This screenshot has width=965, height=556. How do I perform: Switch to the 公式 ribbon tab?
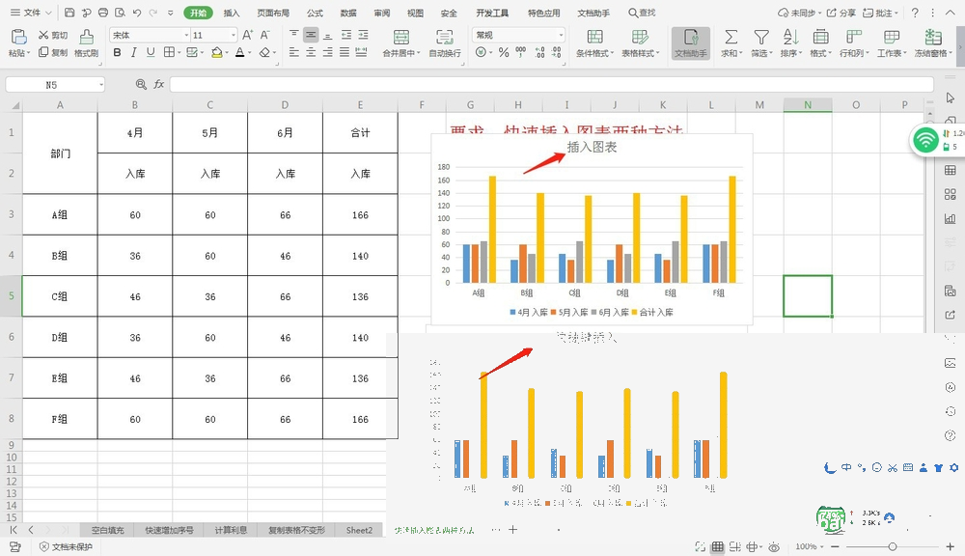pos(316,13)
